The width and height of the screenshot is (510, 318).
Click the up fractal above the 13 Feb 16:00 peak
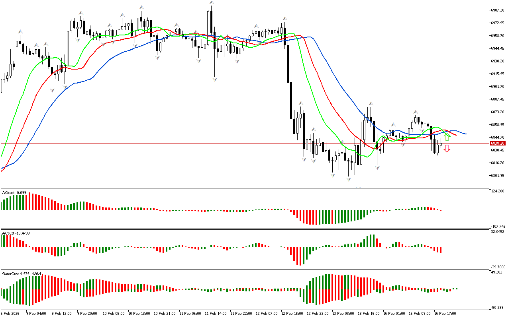pos(371,104)
